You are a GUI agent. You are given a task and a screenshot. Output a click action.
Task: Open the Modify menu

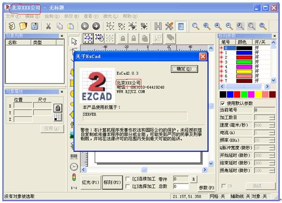pyautogui.click(x=72, y=17)
